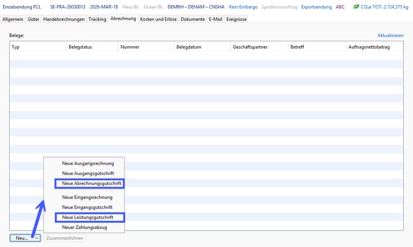Viewport: 413px width, 247px height.
Task: Sort by the Belegdatum column header
Action: pos(189,47)
